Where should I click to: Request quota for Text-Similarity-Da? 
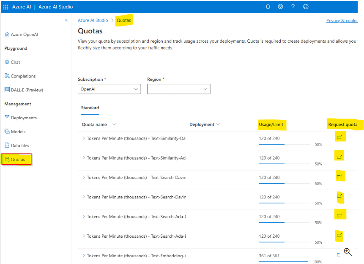click(339, 137)
